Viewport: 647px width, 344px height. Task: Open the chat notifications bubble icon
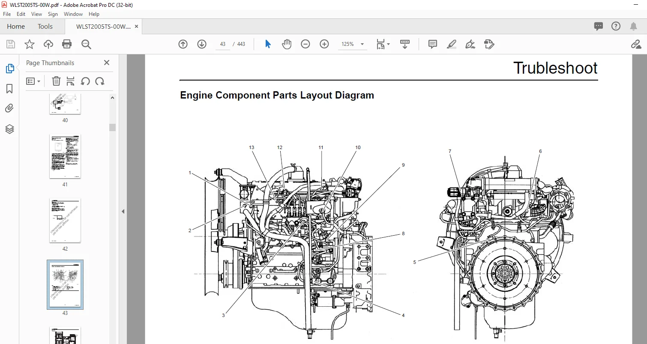pos(599,27)
